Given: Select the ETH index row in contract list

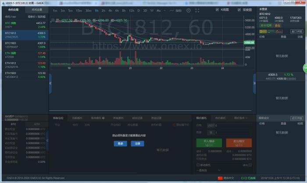Looking at the screenshot, I should [x=25, y=55].
